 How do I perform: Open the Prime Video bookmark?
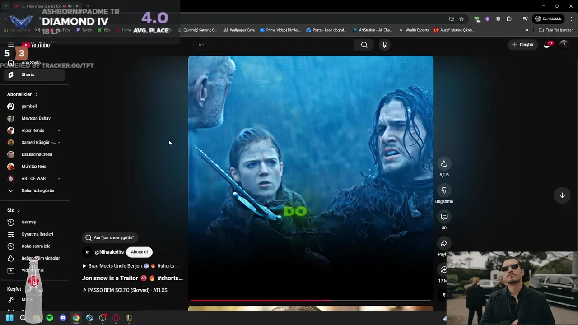[x=280, y=30]
